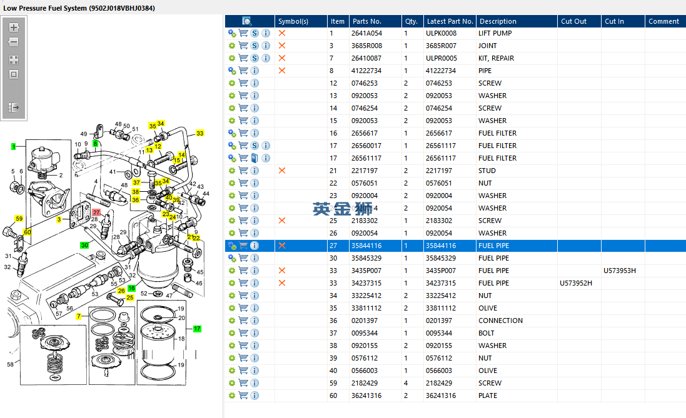Image resolution: width=686 pixels, height=418 pixels.
Task: Click the single-square fit-to-window icon
Action: [x=14, y=74]
